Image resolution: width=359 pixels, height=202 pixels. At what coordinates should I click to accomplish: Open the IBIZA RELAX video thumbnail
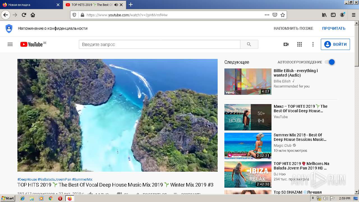pyautogui.click(x=248, y=175)
